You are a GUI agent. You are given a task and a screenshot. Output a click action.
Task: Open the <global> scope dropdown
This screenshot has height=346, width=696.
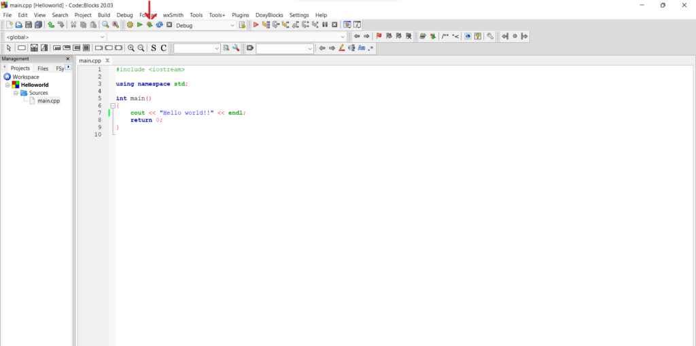pyautogui.click(x=102, y=37)
